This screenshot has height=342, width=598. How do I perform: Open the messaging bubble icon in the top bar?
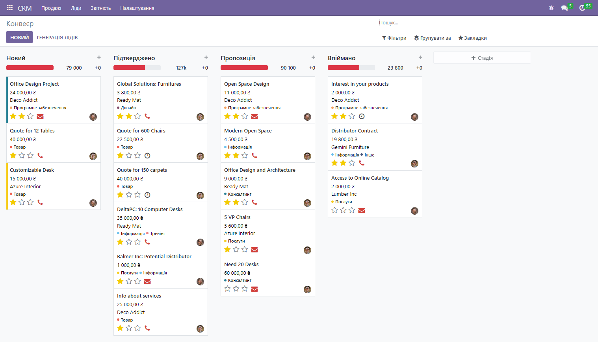[x=565, y=7]
